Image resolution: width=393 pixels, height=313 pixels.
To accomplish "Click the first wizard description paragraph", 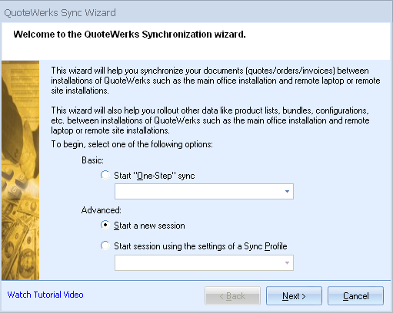I will [215, 81].
